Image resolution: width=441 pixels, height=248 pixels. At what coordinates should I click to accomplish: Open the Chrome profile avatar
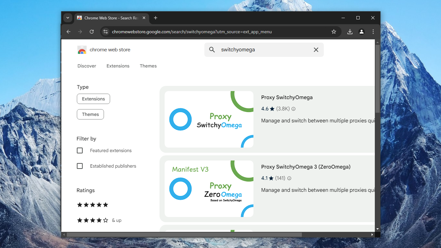pos(362,32)
